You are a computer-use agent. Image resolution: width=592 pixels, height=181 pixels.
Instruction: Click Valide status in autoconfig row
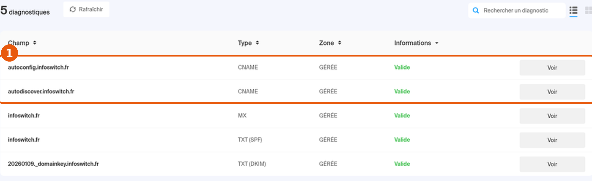(x=402, y=67)
